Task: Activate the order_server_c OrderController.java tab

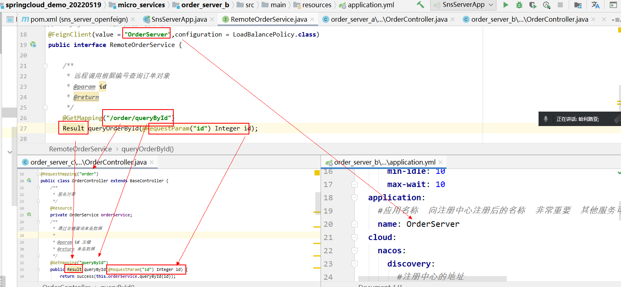Action: (88, 162)
